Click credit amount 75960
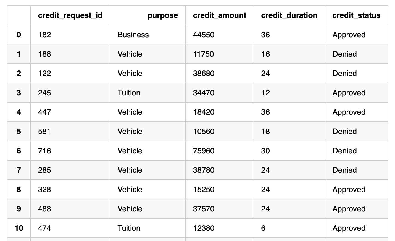Image resolution: width=395 pixels, height=241 pixels. coord(204,151)
